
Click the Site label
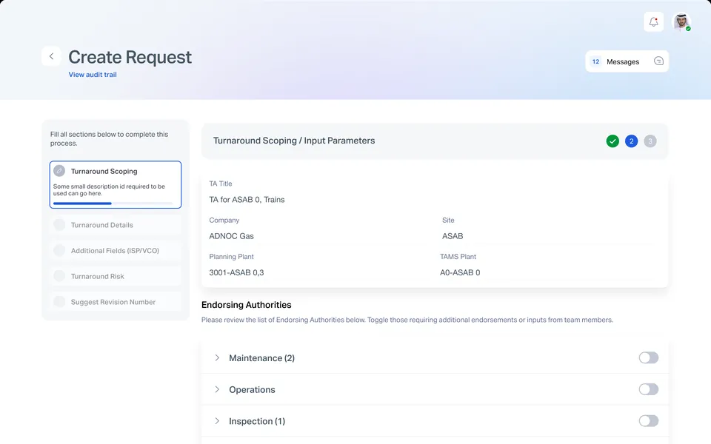[448, 221]
